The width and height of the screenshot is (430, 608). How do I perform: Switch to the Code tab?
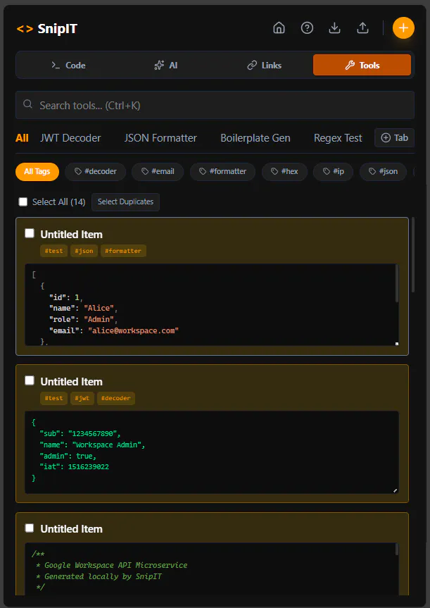[x=68, y=65]
